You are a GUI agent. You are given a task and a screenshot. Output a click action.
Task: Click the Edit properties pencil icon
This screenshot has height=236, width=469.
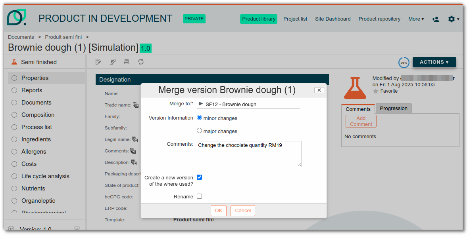pyautogui.click(x=98, y=62)
